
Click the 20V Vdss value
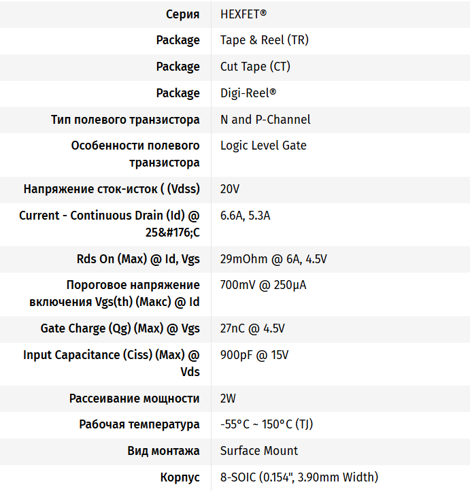coord(230,189)
